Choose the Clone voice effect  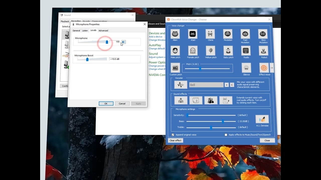click(x=210, y=34)
